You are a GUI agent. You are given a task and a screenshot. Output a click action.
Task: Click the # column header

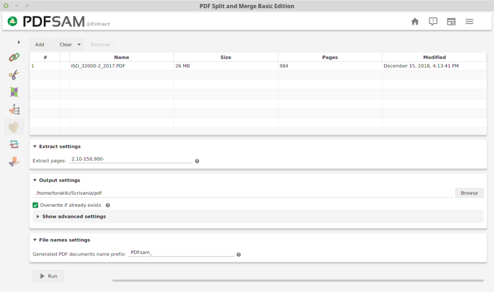(45, 57)
